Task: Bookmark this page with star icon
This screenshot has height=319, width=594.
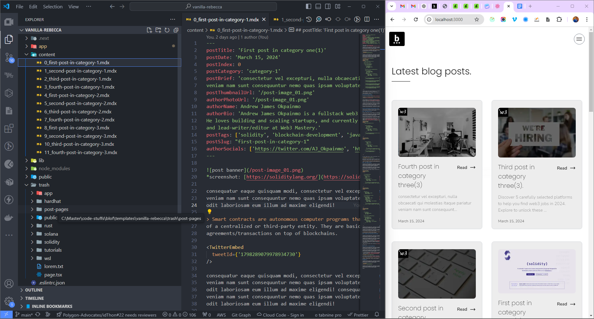Action: click(x=477, y=19)
